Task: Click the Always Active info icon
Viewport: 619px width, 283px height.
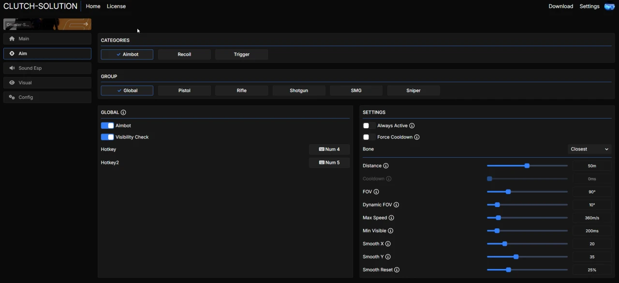Action: [412, 126]
